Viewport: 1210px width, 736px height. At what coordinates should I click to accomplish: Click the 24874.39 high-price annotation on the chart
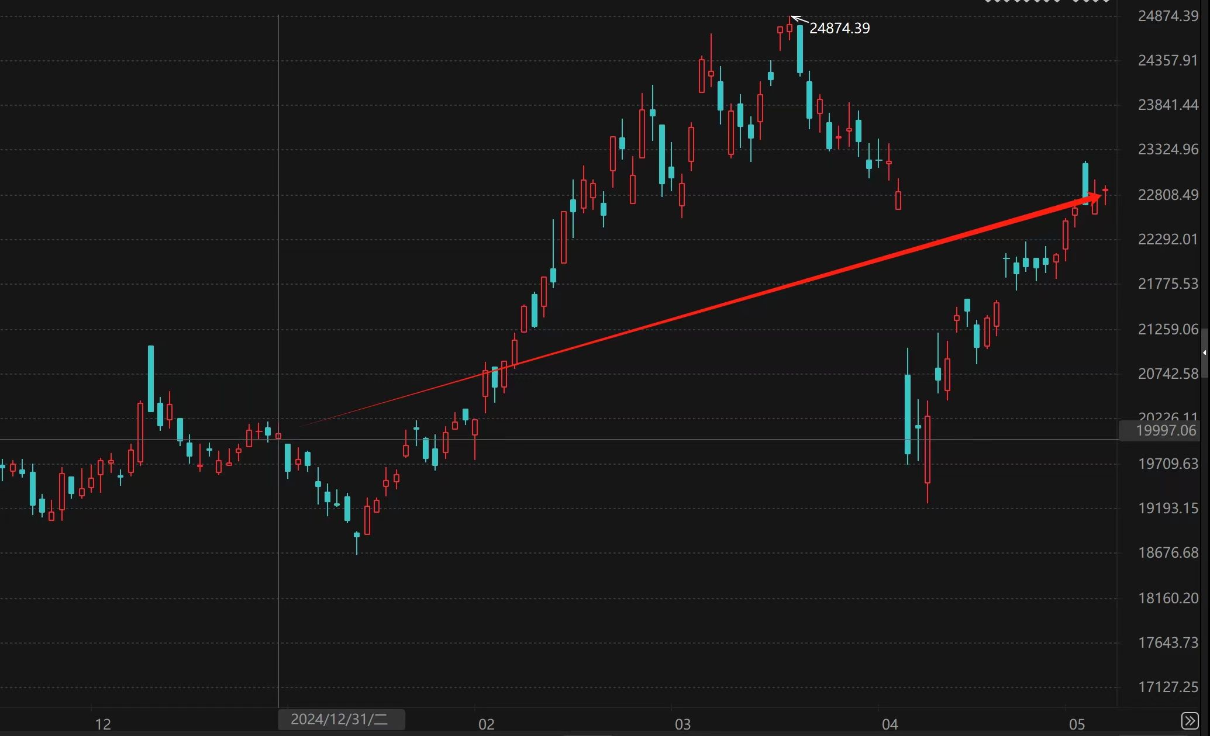[839, 28]
